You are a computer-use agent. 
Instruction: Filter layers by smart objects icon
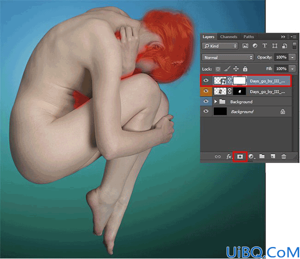click(285, 46)
